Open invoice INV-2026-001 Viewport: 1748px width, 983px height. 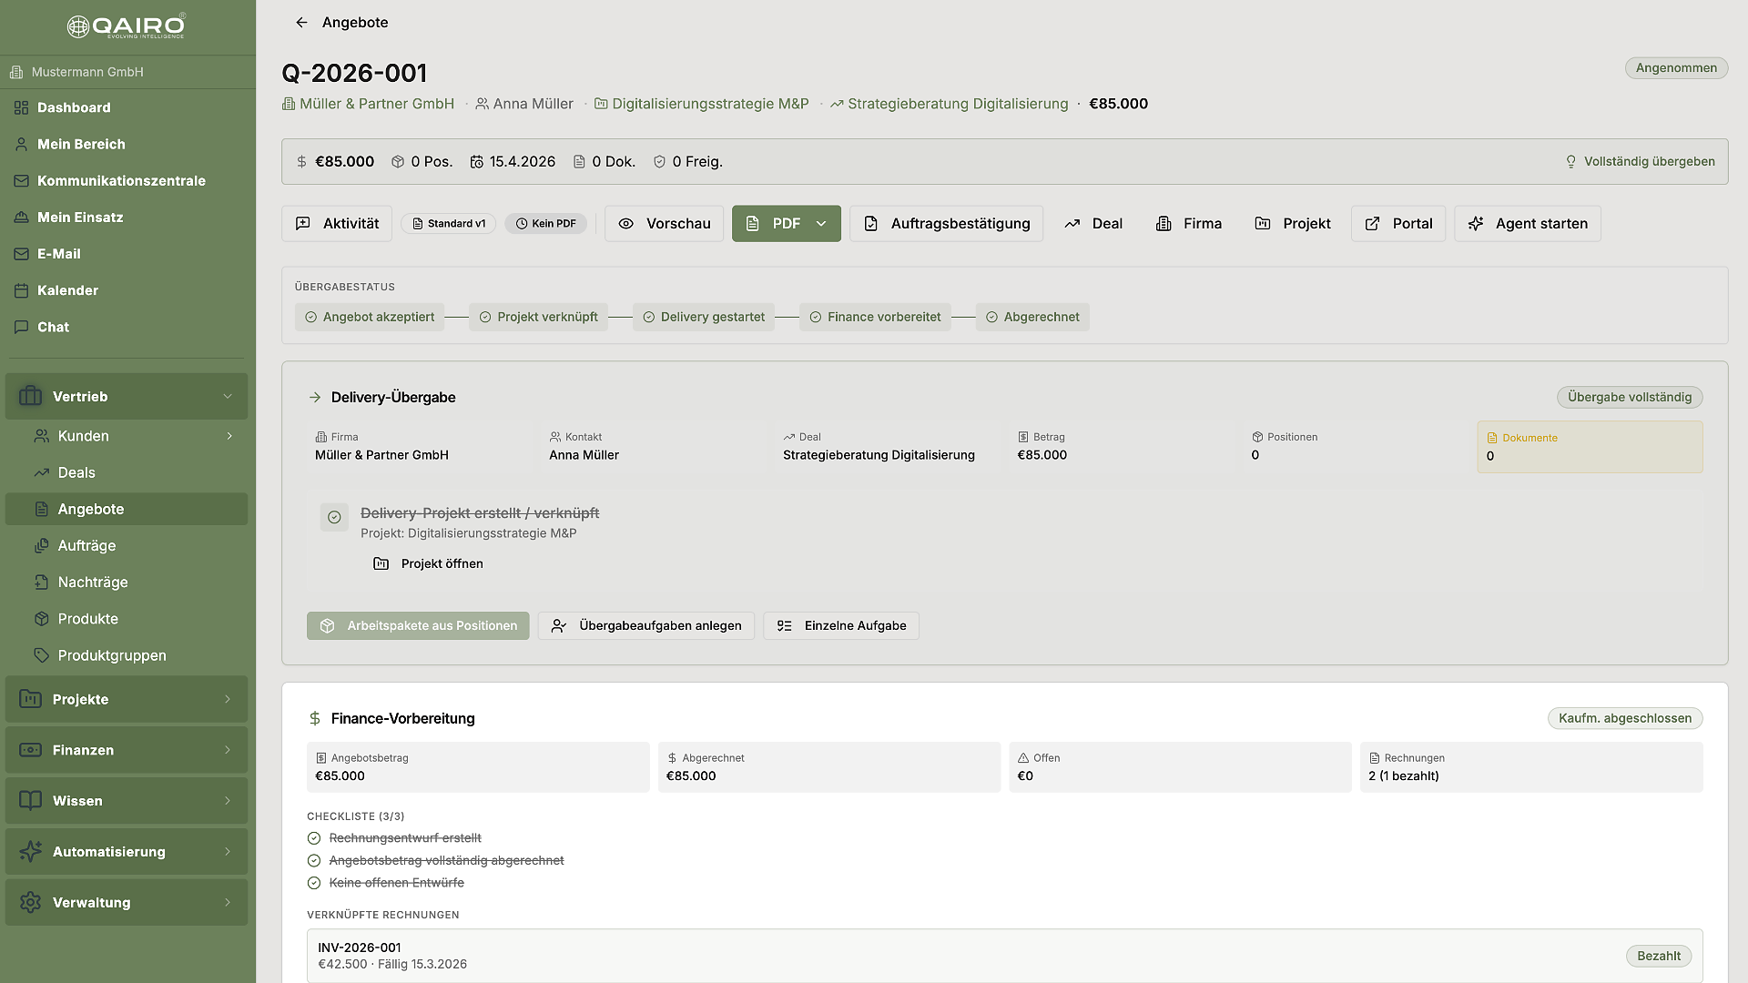359,947
